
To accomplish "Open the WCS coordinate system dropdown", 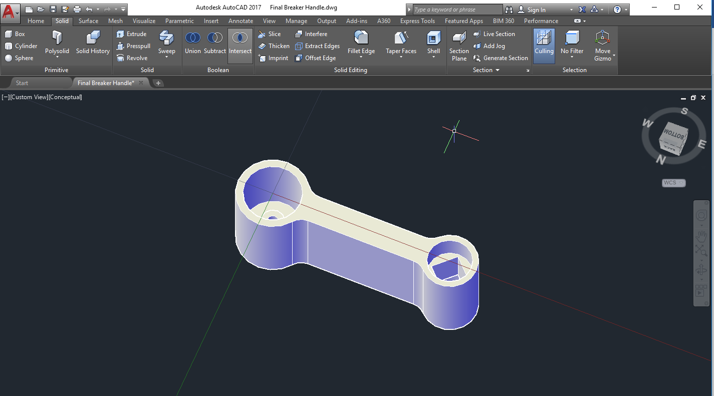I will pyautogui.click(x=673, y=183).
